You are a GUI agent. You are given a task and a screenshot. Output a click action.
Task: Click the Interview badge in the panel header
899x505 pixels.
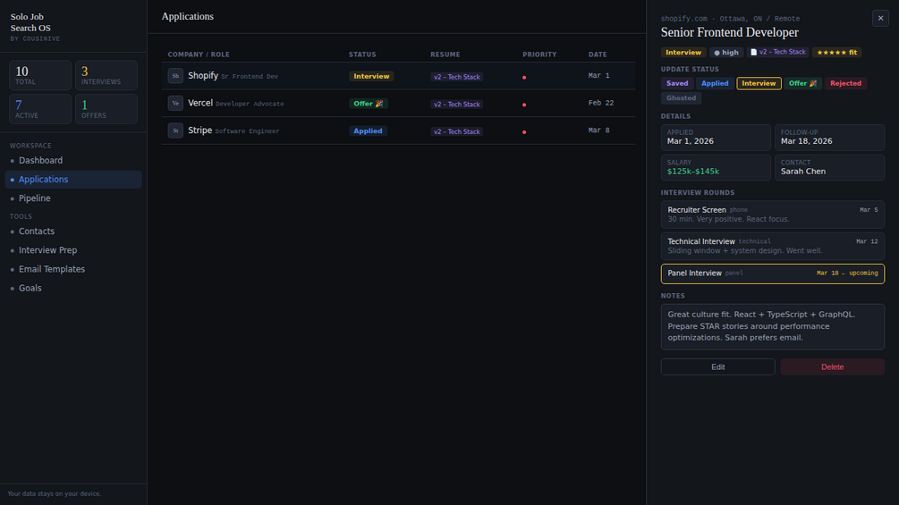tap(683, 52)
